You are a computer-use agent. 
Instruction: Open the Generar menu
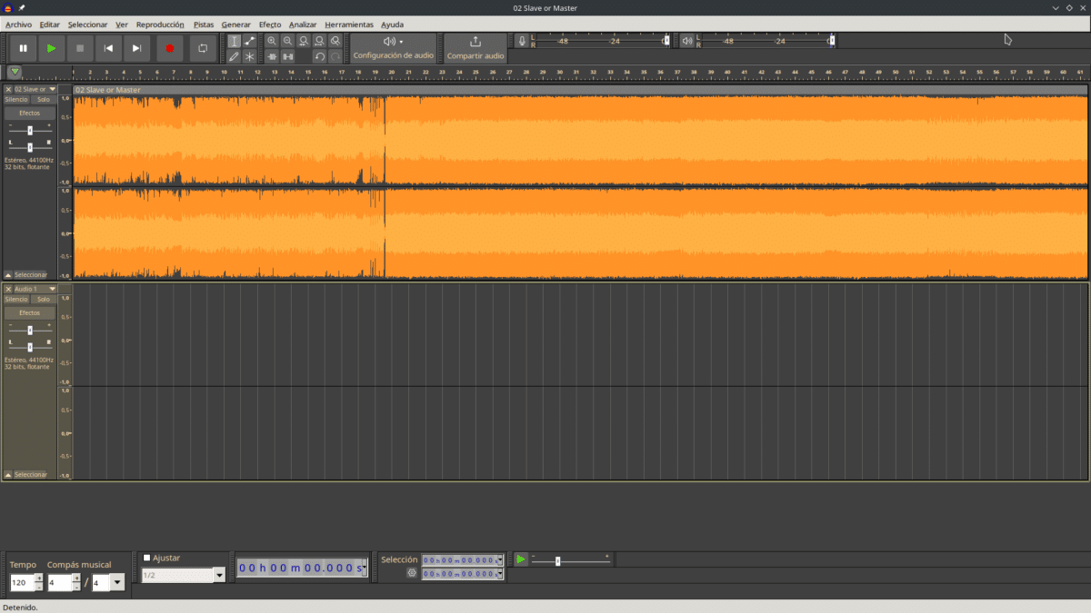236,25
